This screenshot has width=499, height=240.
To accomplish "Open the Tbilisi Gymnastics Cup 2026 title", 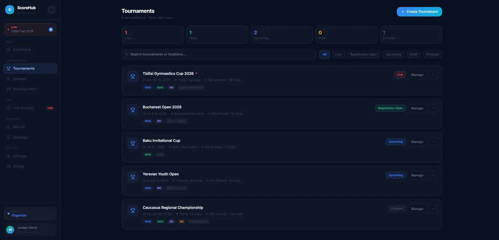I will (x=168, y=74).
